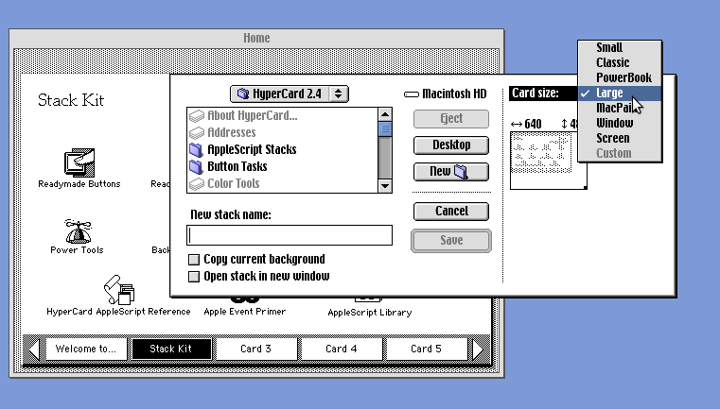Image resolution: width=720 pixels, height=409 pixels.
Task: Click the New stack name field
Action: tap(290, 235)
